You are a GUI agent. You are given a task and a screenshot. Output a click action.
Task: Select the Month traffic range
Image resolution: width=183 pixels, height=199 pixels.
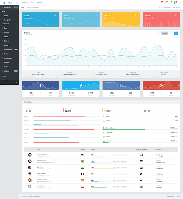tap(164, 33)
